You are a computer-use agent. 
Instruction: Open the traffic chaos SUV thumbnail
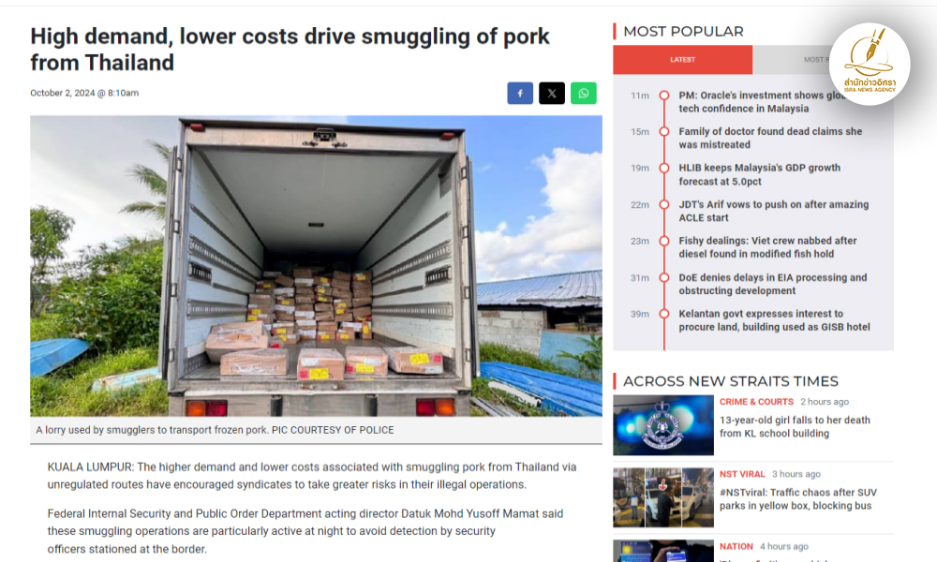click(663, 497)
